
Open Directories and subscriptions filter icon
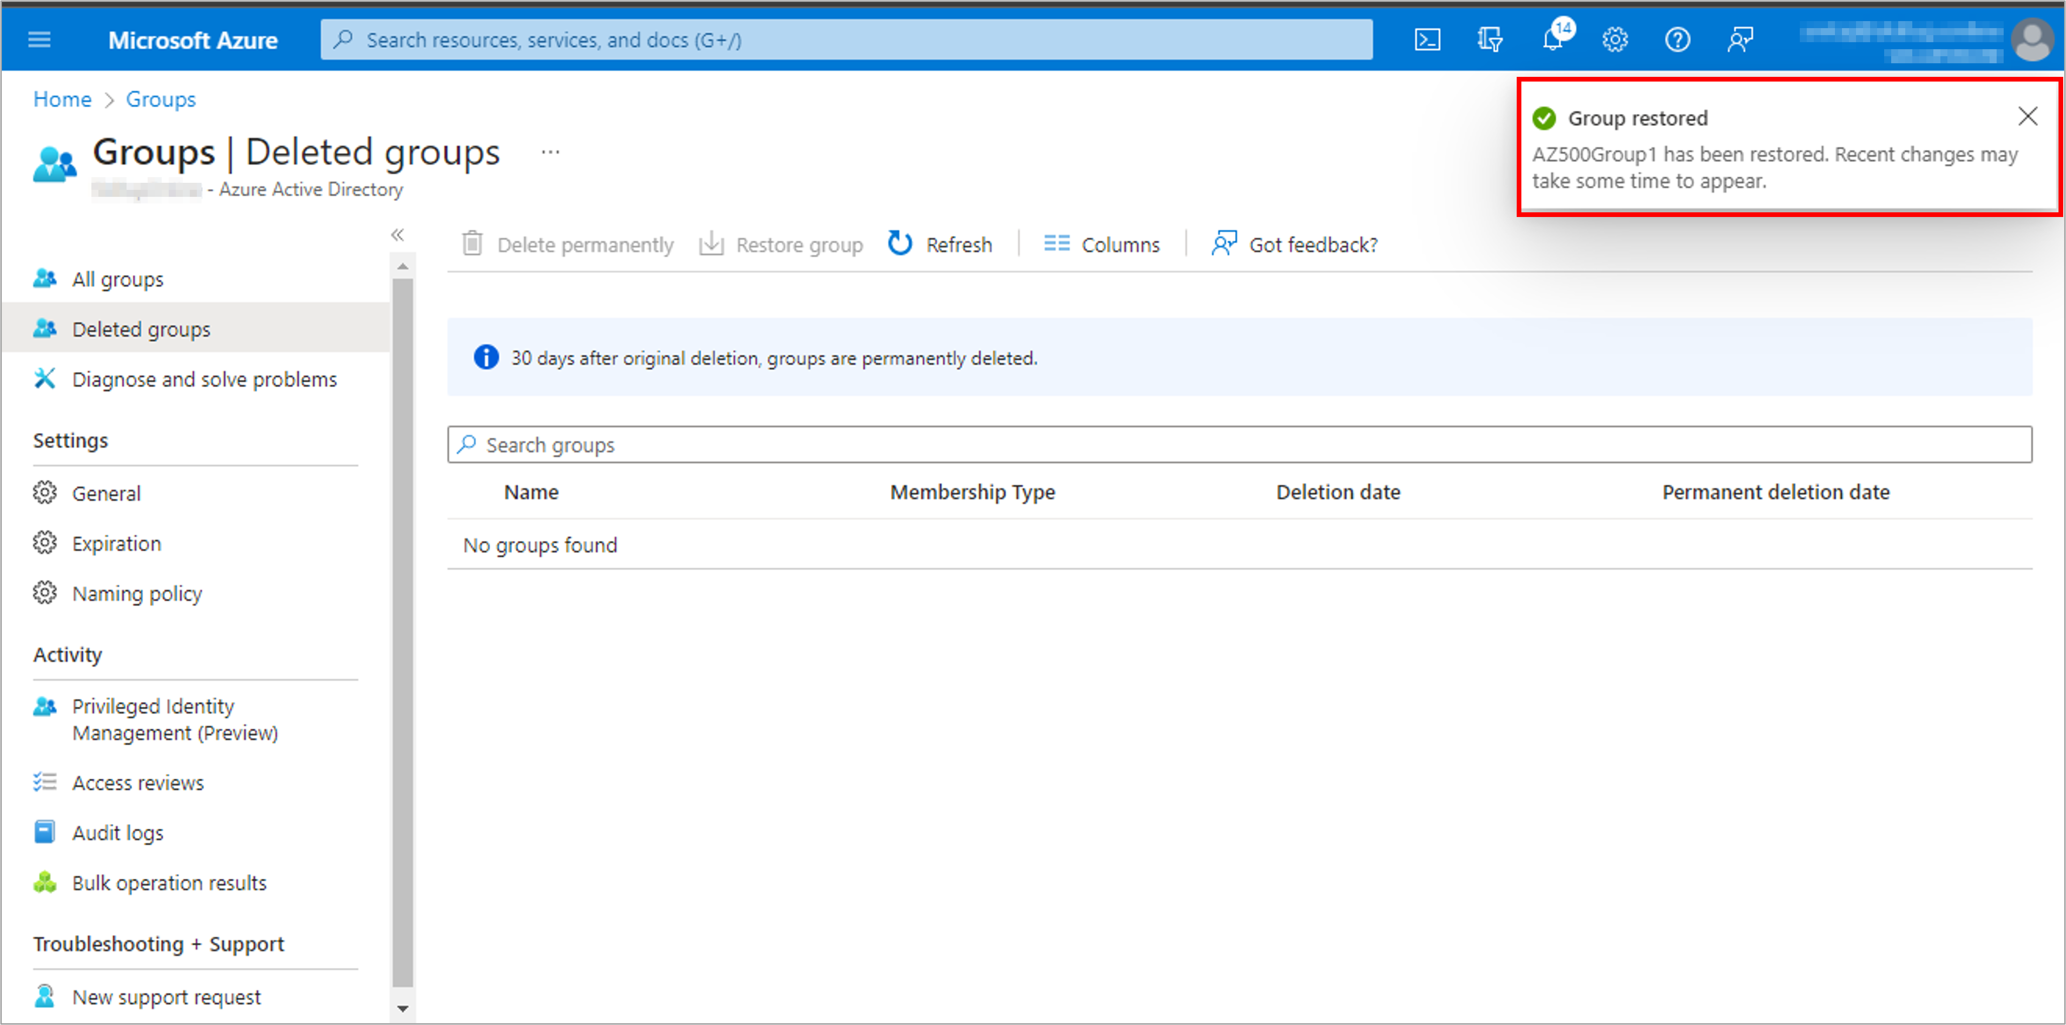[1490, 39]
